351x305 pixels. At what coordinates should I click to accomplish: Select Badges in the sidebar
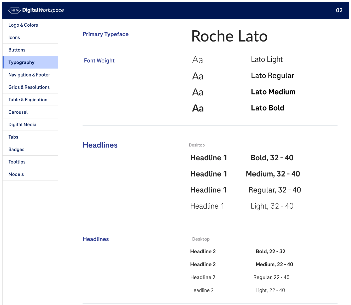click(x=16, y=149)
